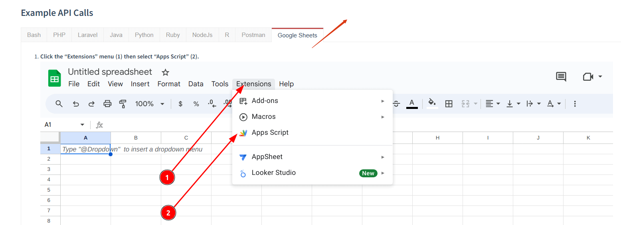621x225 pixels.
Task: Open the Tools menu
Action: pyautogui.click(x=220, y=84)
